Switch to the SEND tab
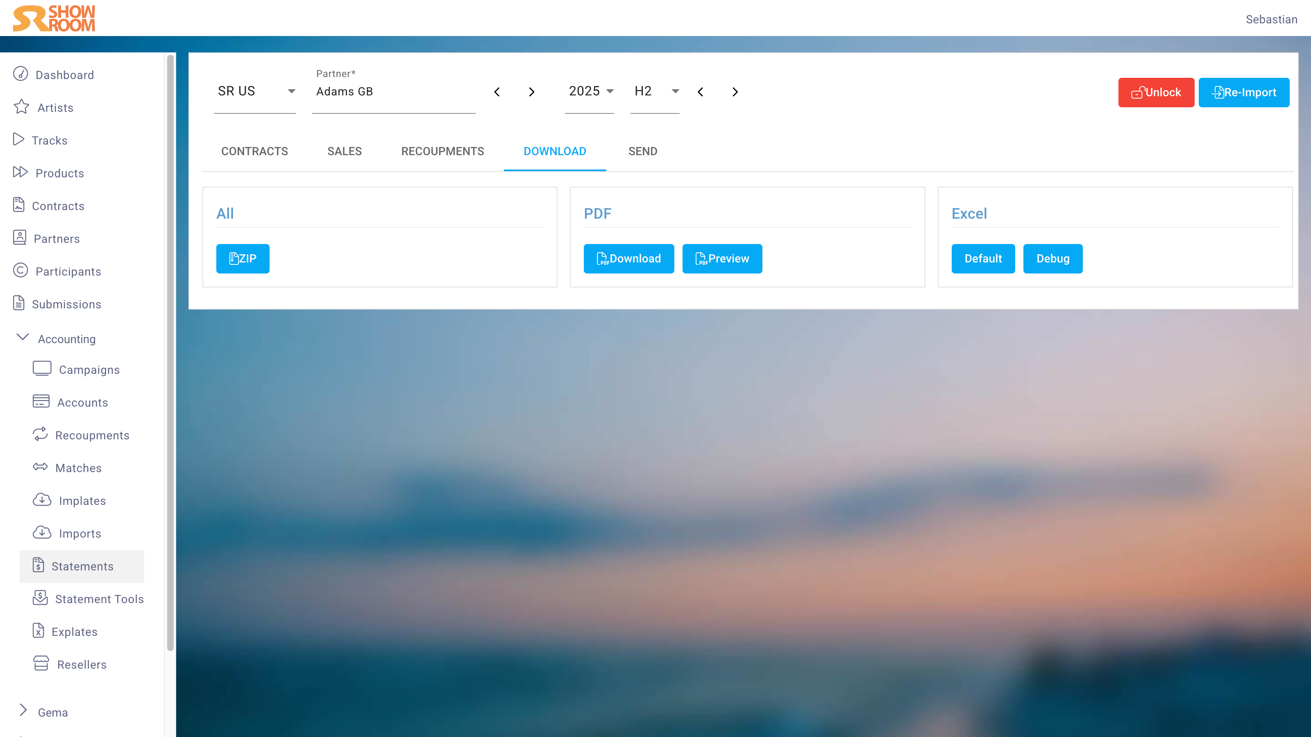Image resolution: width=1311 pixels, height=737 pixels. coord(642,151)
